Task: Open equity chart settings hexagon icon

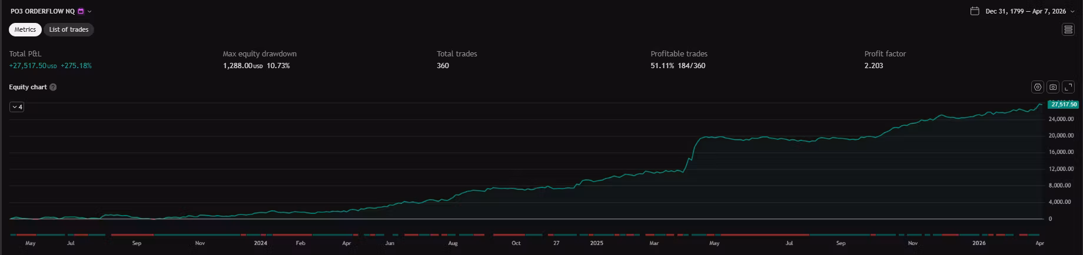Action: (x=1038, y=87)
